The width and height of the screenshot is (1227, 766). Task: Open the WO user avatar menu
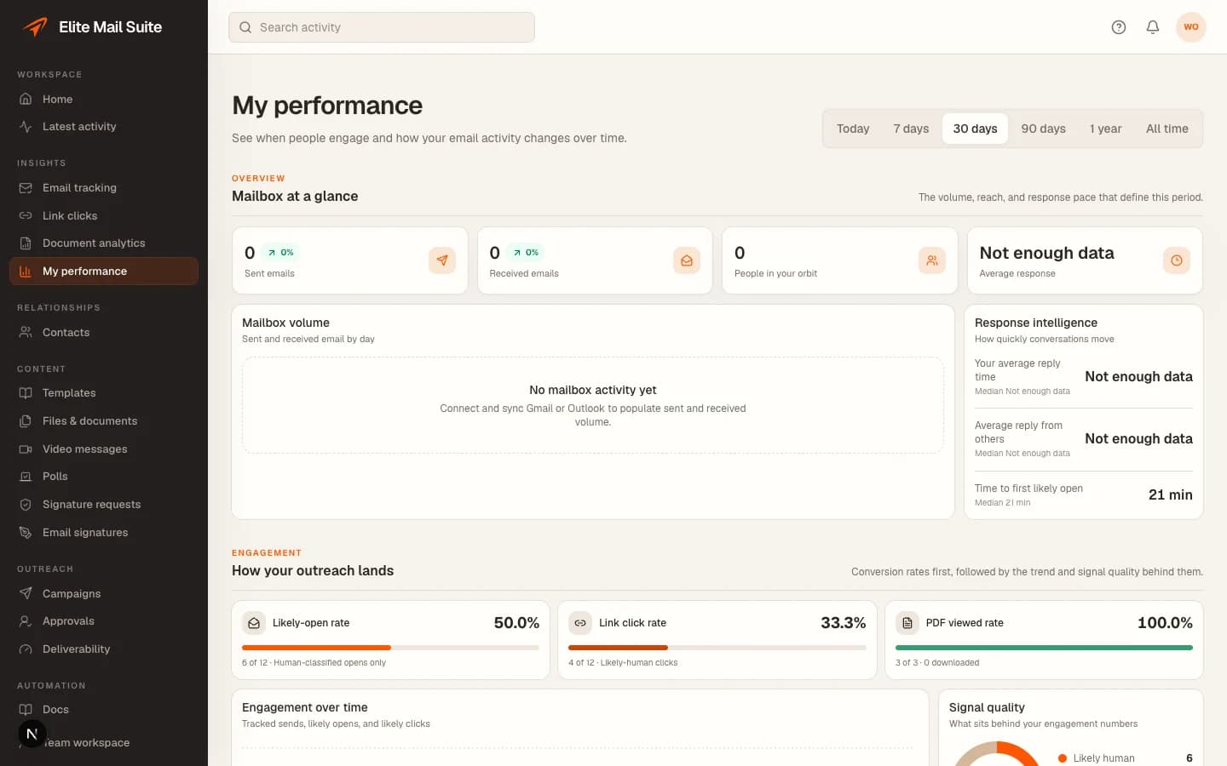pos(1191,27)
